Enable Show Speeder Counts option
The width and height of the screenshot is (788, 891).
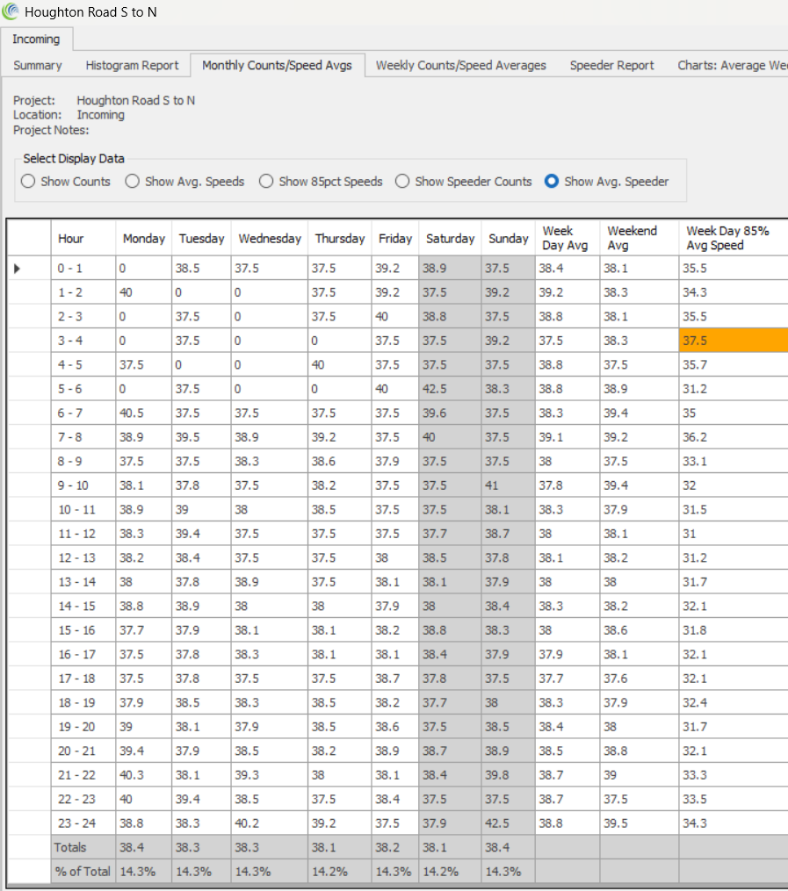(402, 182)
